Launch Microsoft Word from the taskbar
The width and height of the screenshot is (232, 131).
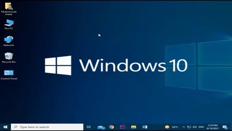[145, 127]
